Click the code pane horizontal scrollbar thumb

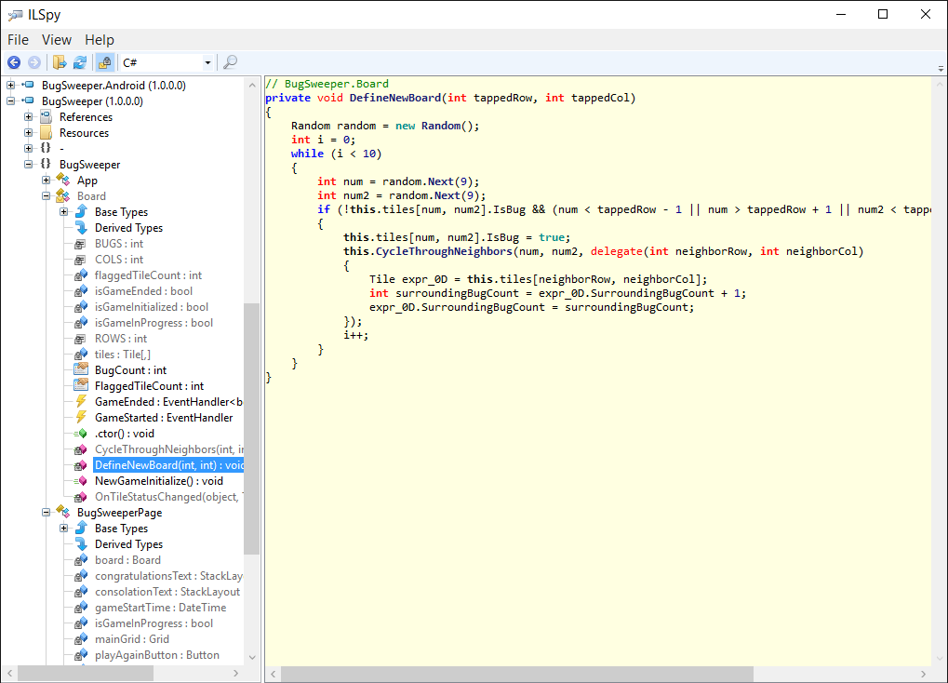pyautogui.click(x=517, y=674)
